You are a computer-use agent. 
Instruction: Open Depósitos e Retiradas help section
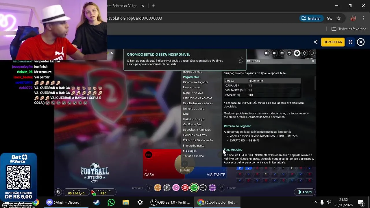click(197, 130)
